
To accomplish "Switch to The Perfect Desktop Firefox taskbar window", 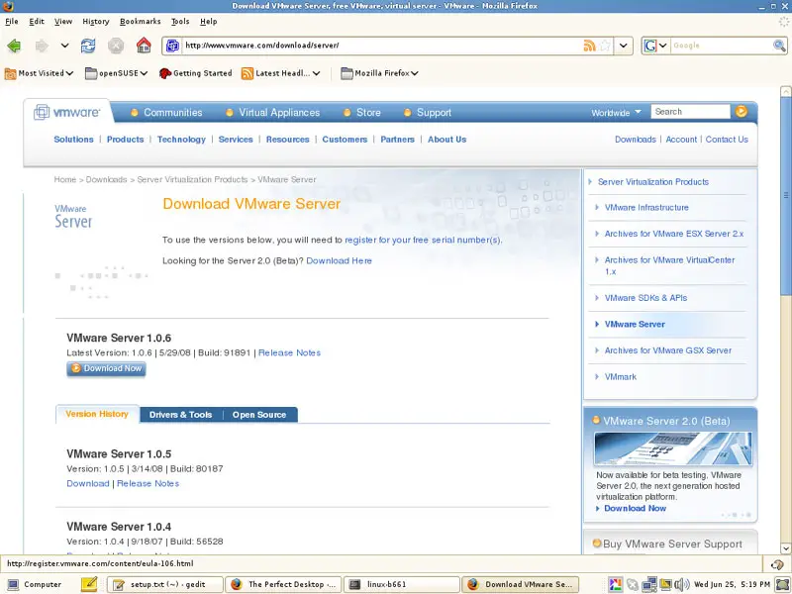I will click(x=283, y=584).
